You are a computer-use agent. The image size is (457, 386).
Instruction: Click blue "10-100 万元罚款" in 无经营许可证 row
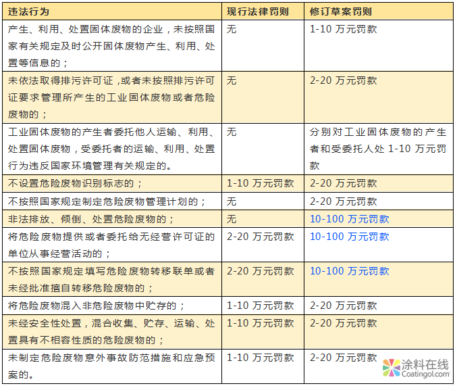click(349, 237)
